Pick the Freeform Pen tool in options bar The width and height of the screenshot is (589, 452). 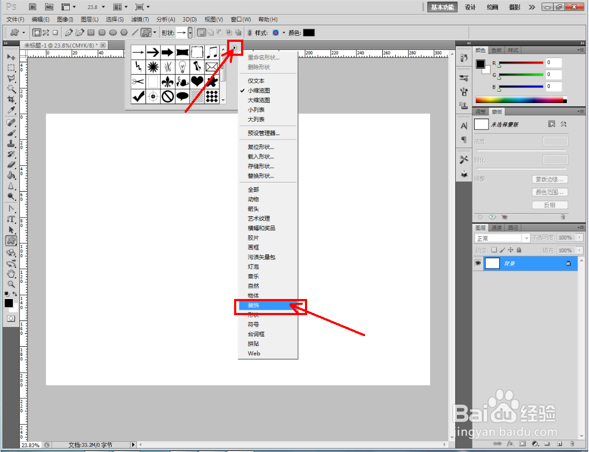[79, 33]
